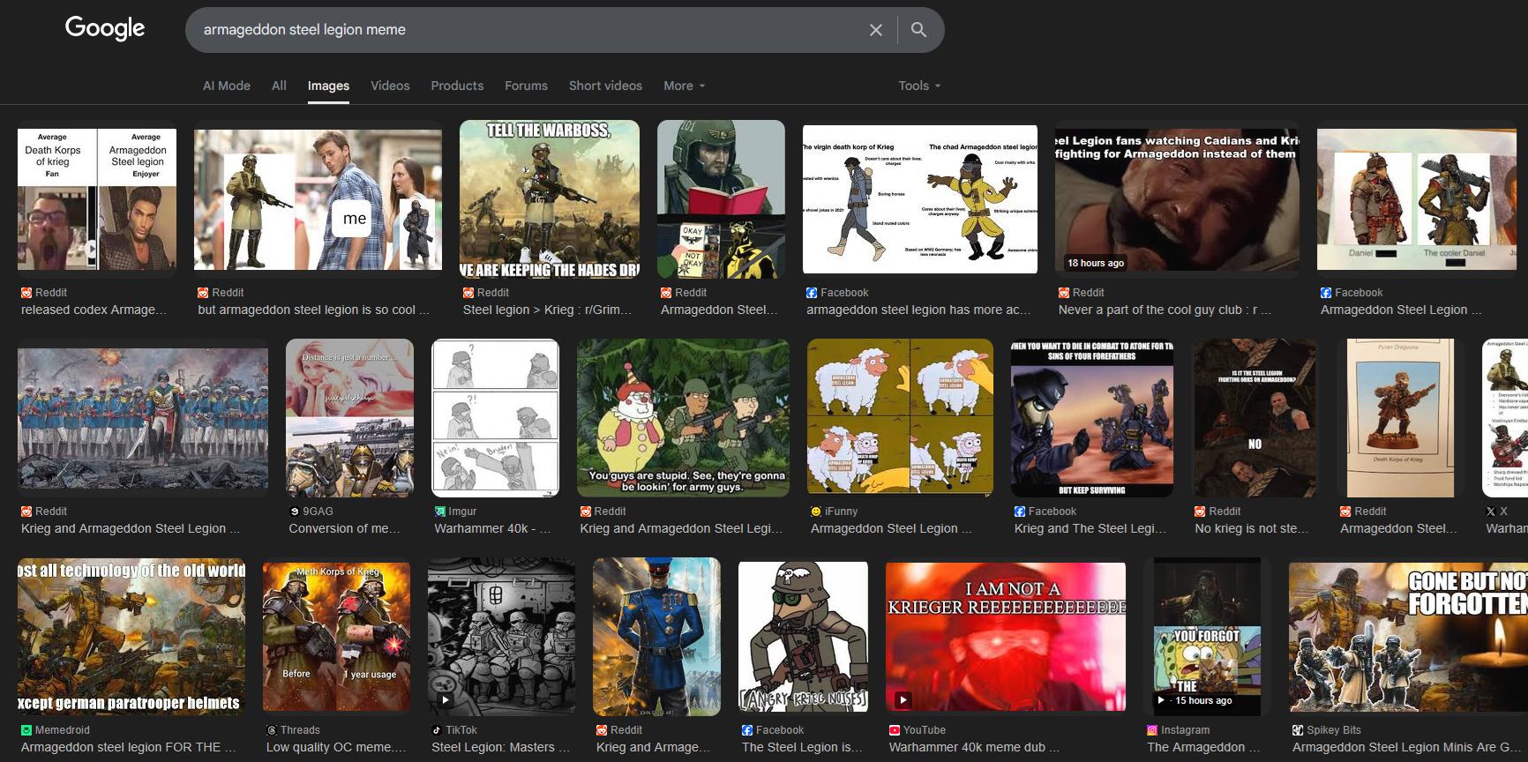Click 'Krieg and The Steel Legi...' Facebook link
This screenshot has width=1528, height=762.
(1090, 528)
